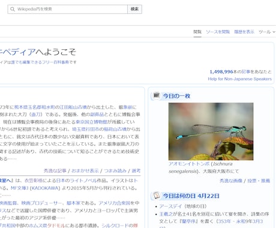The image size is (276, 228).
Task: Open the 投票・推薦 link
Action: point(259,181)
